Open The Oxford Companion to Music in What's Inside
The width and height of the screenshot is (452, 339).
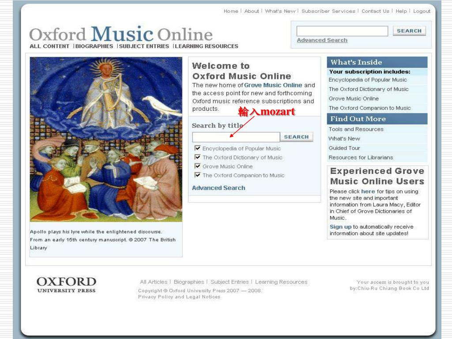[x=369, y=108]
